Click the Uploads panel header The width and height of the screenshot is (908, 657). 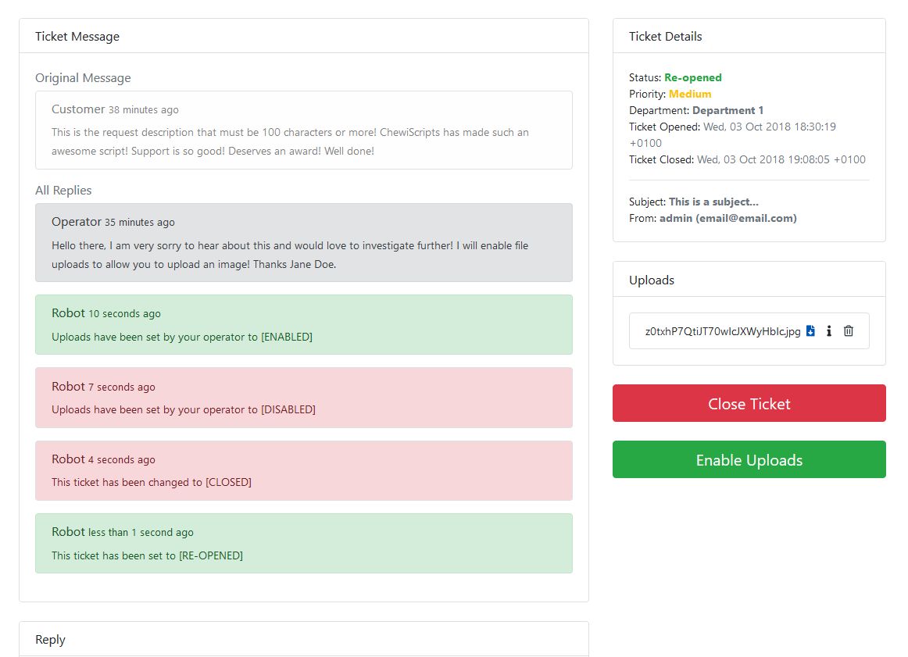click(749, 280)
